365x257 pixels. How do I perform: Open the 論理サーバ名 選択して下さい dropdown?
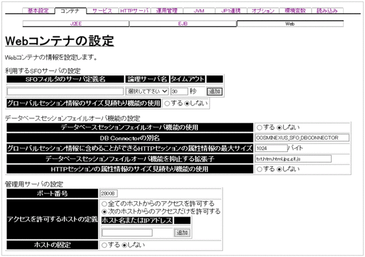[x=147, y=91]
